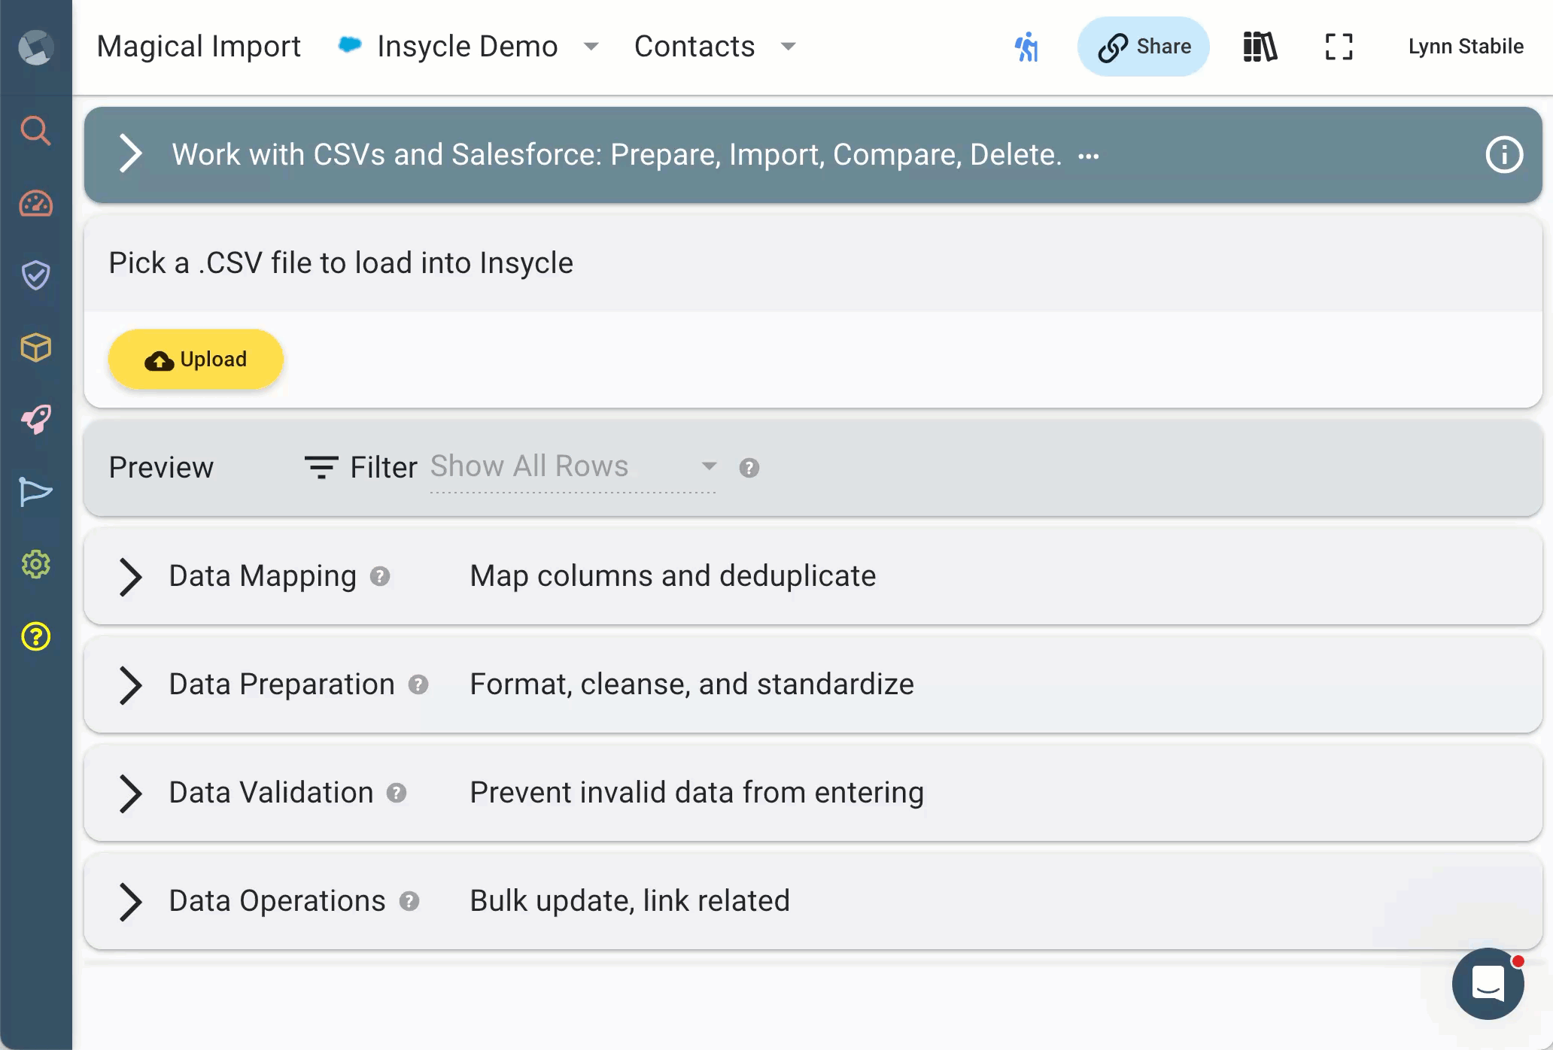Image resolution: width=1553 pixels, height=1050 pixels.
Task: Click the Share link button
Action: pos(1143,47)
